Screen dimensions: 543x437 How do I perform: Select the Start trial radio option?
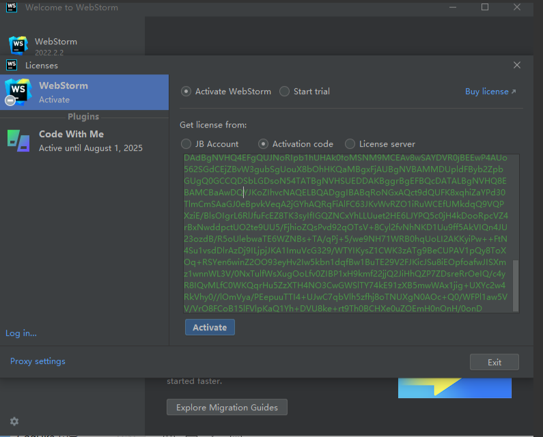click(305, 91)
